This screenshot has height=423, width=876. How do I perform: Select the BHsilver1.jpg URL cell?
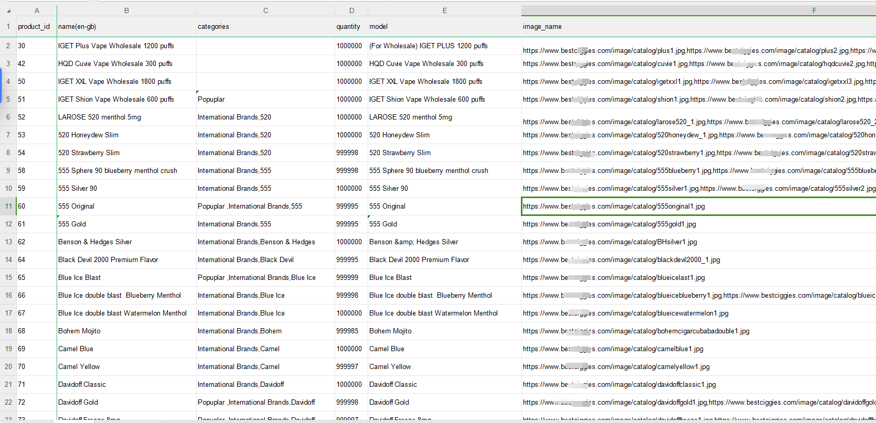699,242
